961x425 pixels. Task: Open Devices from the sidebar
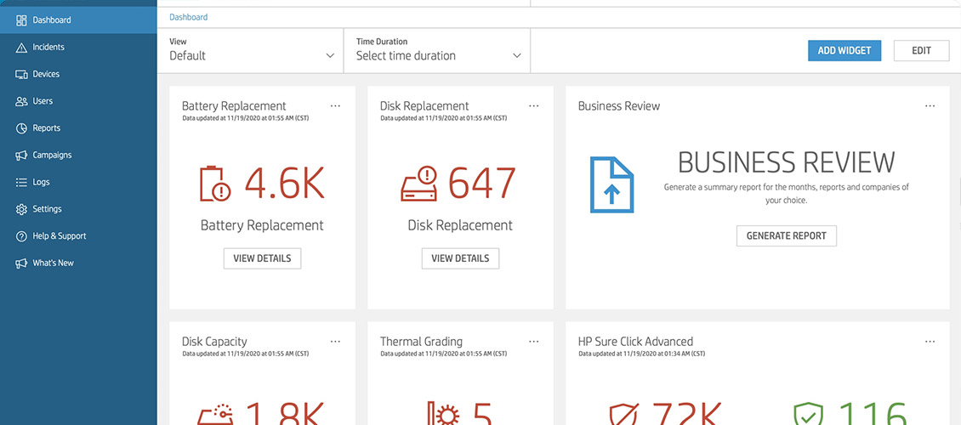[x=78, y=74]
